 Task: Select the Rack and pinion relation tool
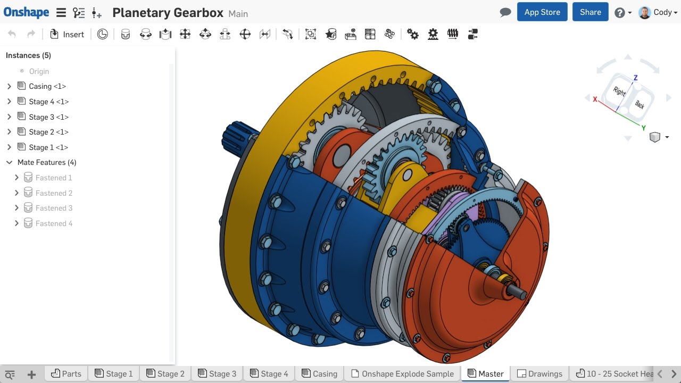(x=433, y=34)
